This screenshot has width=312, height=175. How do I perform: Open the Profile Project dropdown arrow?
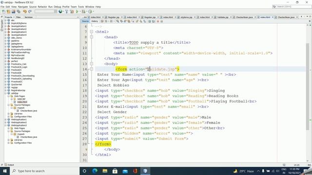(x=93, y=12)
